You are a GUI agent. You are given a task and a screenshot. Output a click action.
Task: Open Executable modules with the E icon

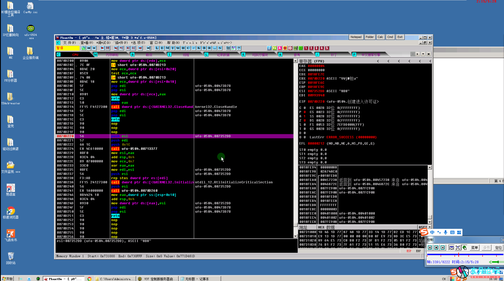pyautogui.click(x=162, y=48)
